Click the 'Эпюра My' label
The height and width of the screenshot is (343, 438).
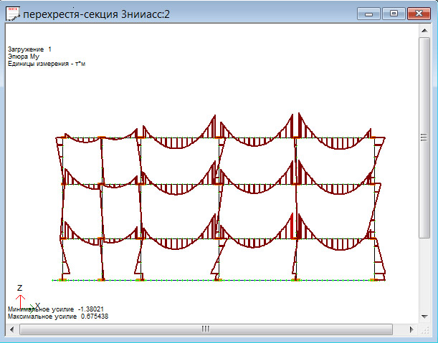click(23, 57)
